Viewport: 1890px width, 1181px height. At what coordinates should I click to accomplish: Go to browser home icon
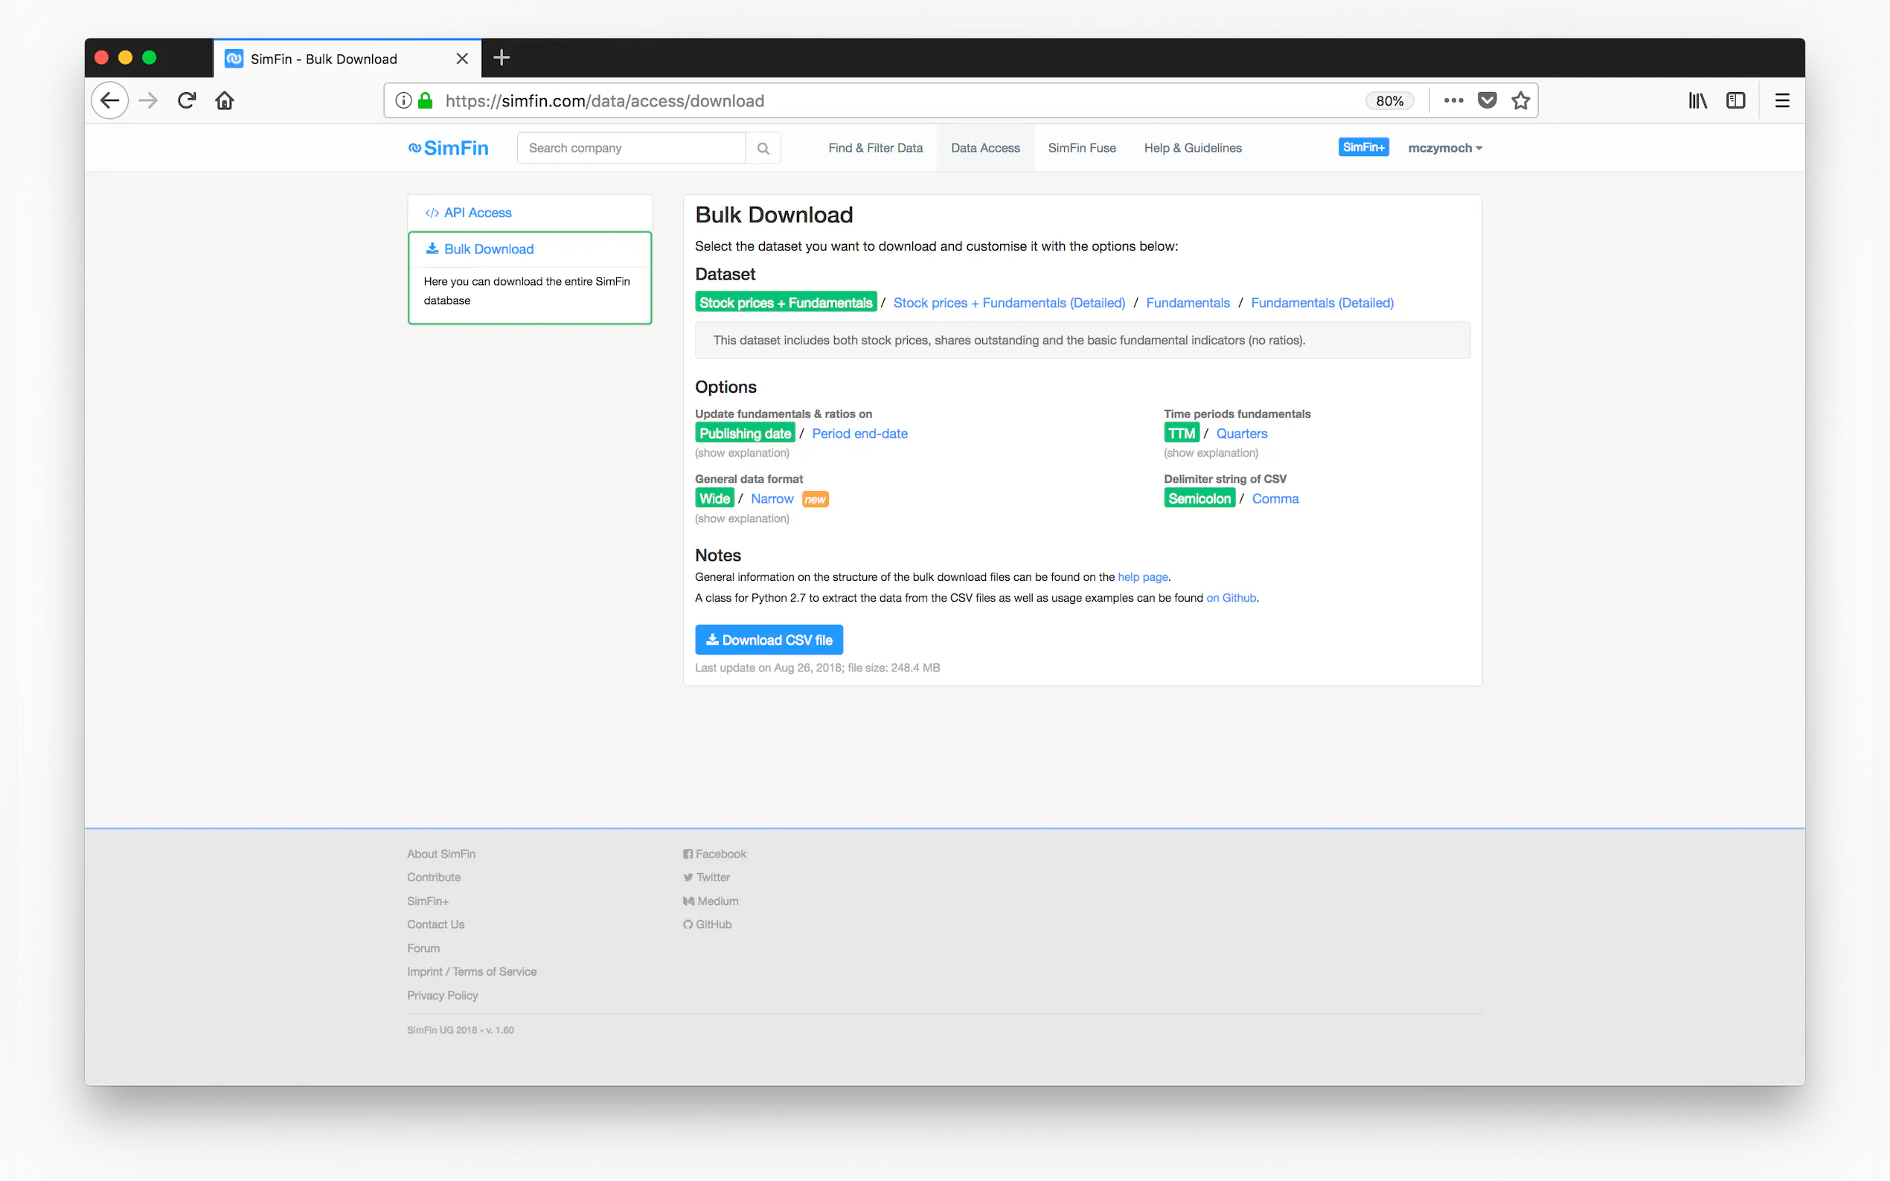coord(224,100)
